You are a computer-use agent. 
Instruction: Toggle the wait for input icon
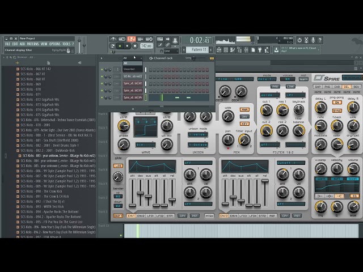click(122, 39)
